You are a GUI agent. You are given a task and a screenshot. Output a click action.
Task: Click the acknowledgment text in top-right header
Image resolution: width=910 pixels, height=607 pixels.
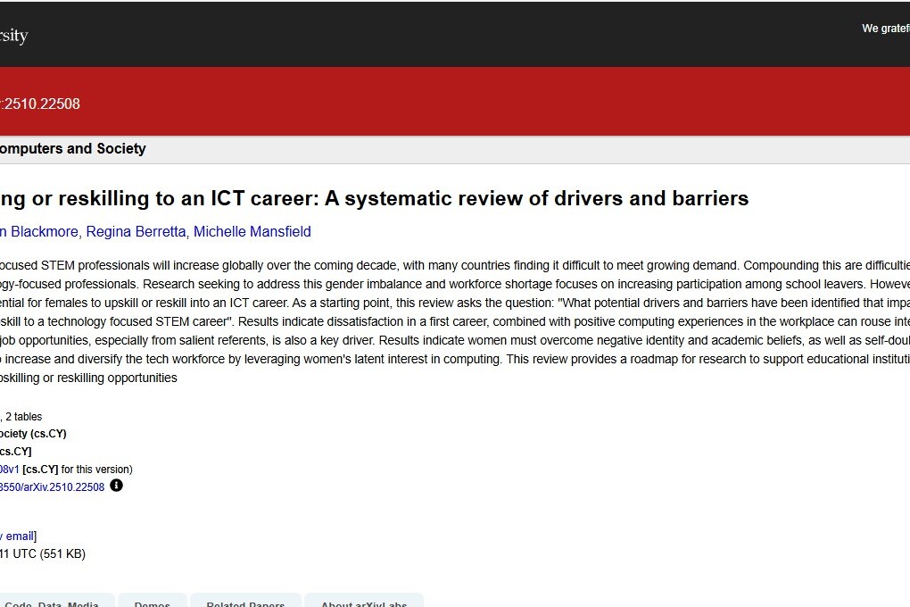pyautogui.click(x=885, y=29)
